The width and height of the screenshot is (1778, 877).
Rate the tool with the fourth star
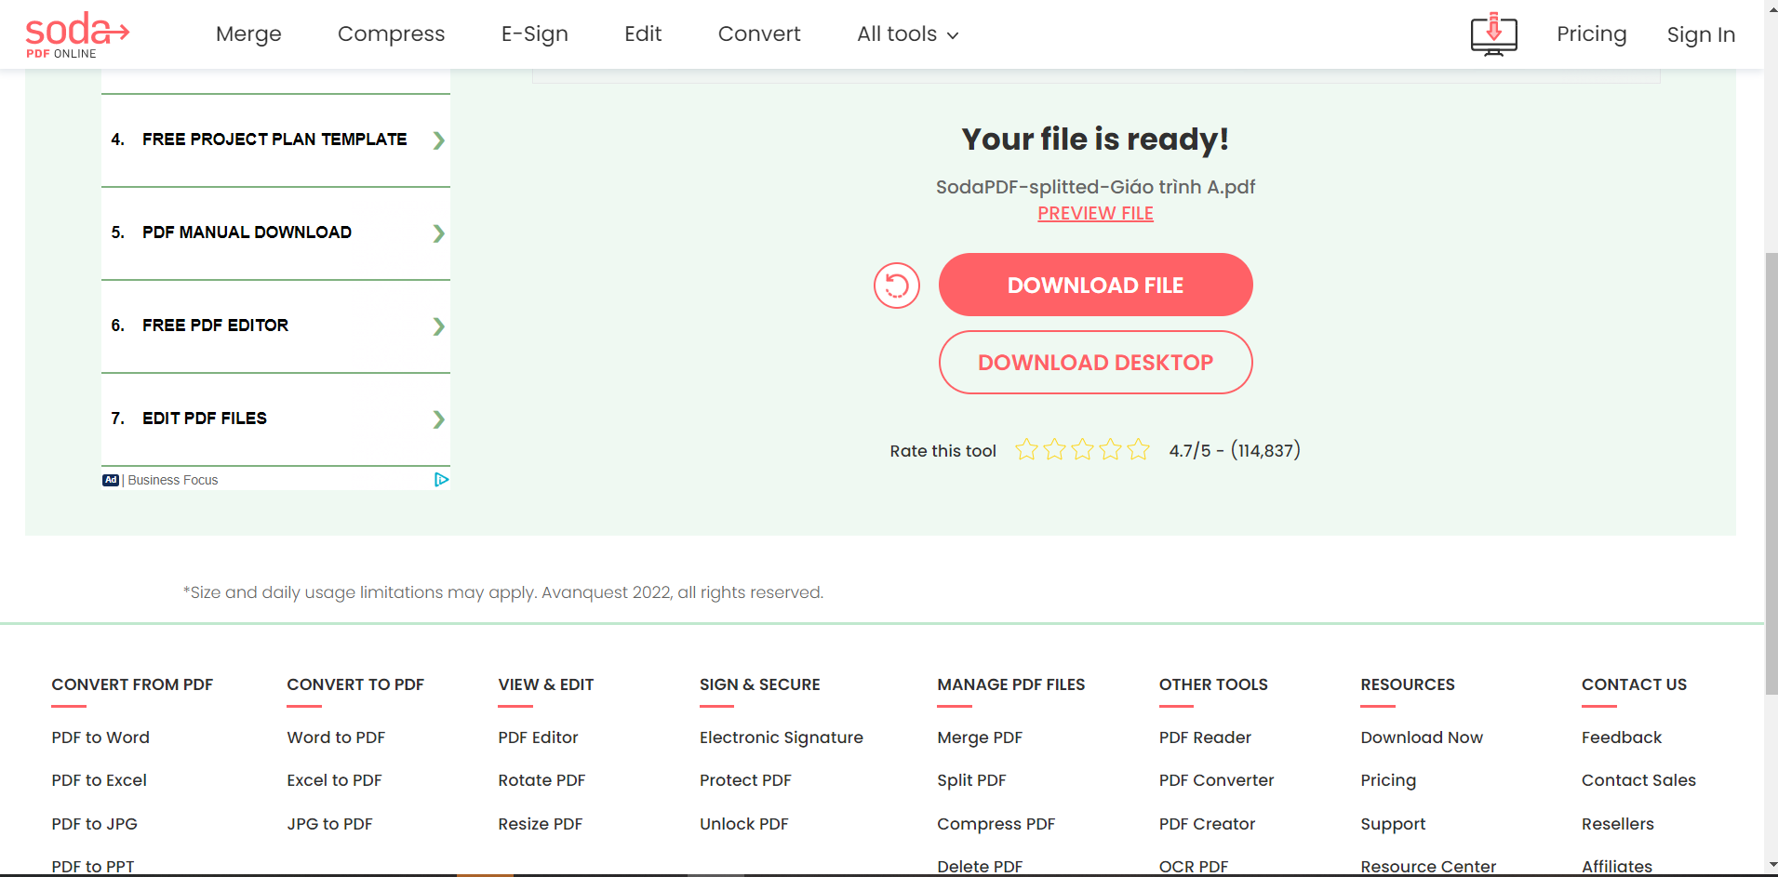click(1110, 450)
